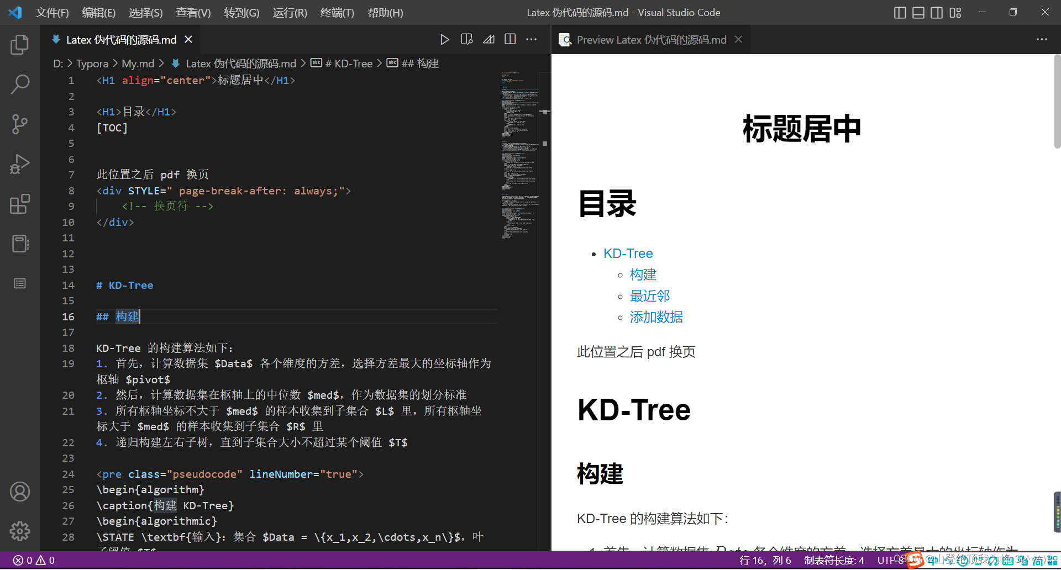
Task: Open the 转到(G) menu
Action: point(241,13)
